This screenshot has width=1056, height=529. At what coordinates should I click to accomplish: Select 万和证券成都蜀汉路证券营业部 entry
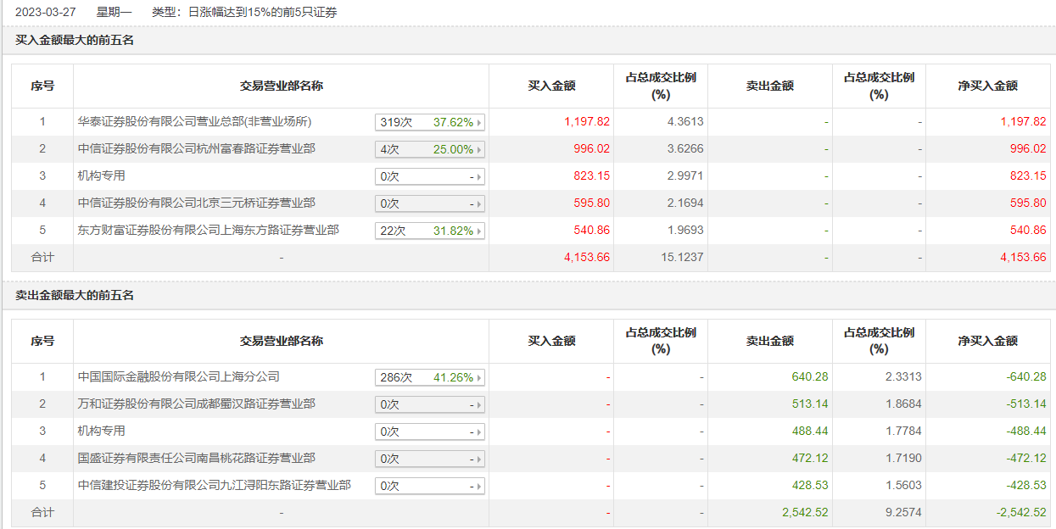tap(196, 404)
